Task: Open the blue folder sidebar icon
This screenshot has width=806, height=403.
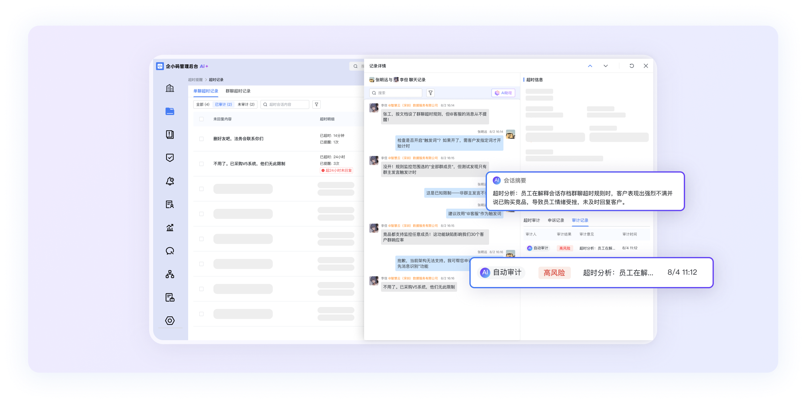Action: coord(170,111)
